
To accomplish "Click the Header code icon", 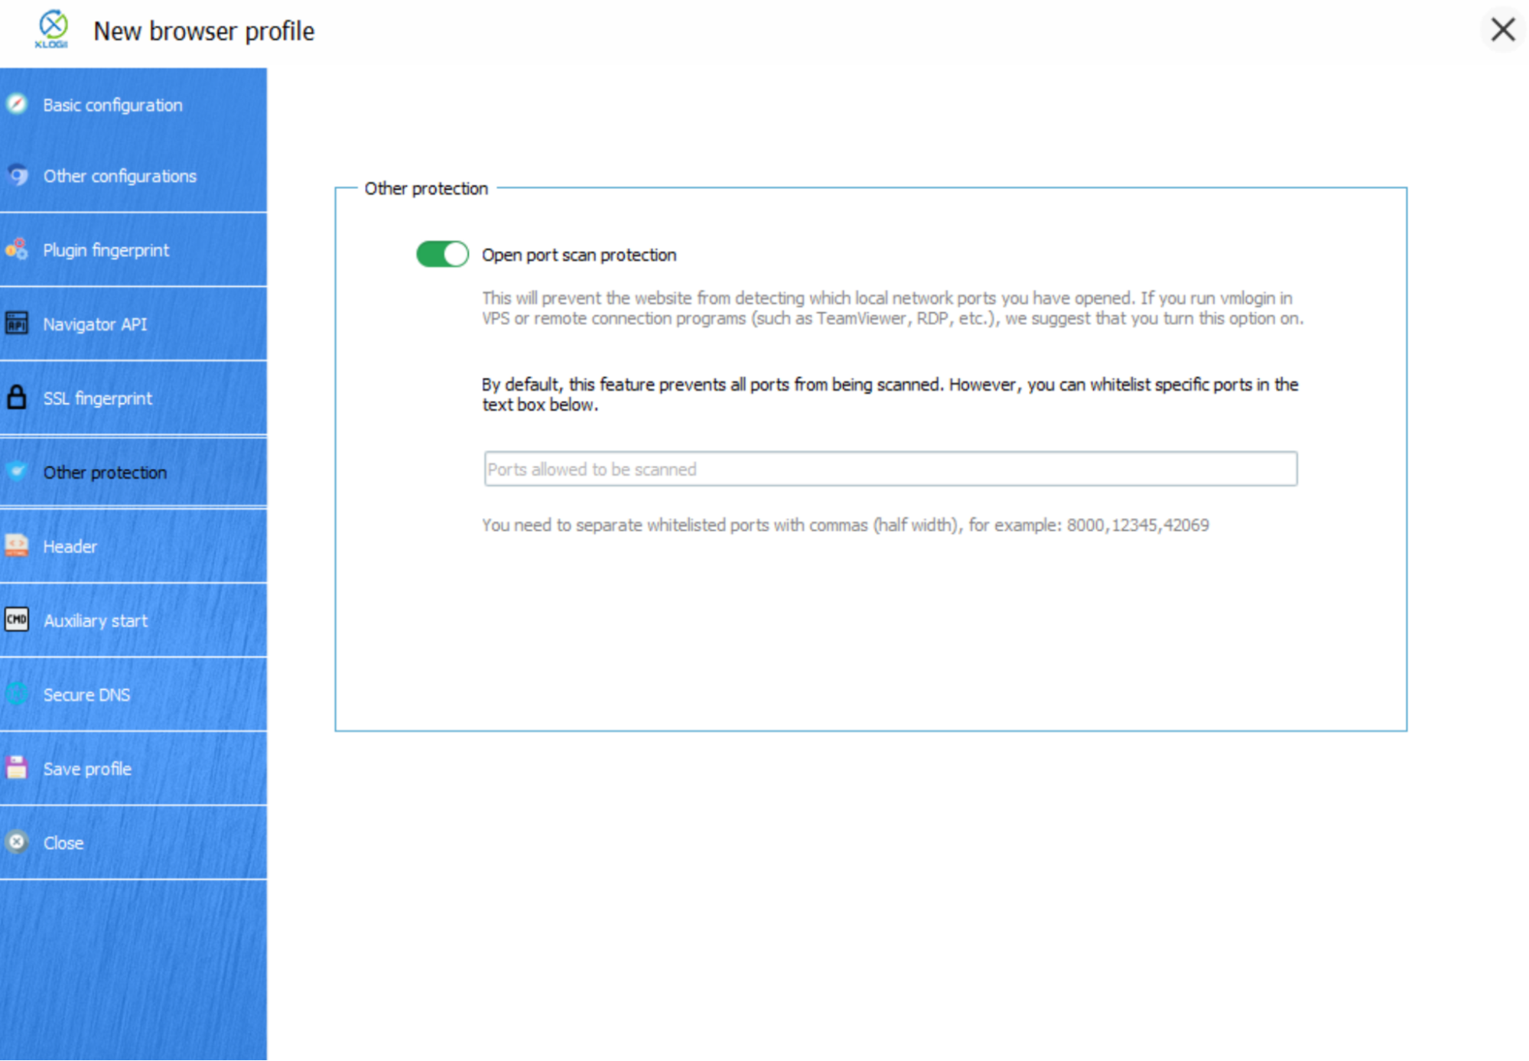I will click(x=17, y=545).
